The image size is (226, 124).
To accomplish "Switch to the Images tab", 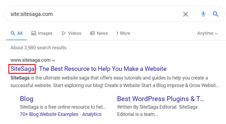I will (42, 33).
